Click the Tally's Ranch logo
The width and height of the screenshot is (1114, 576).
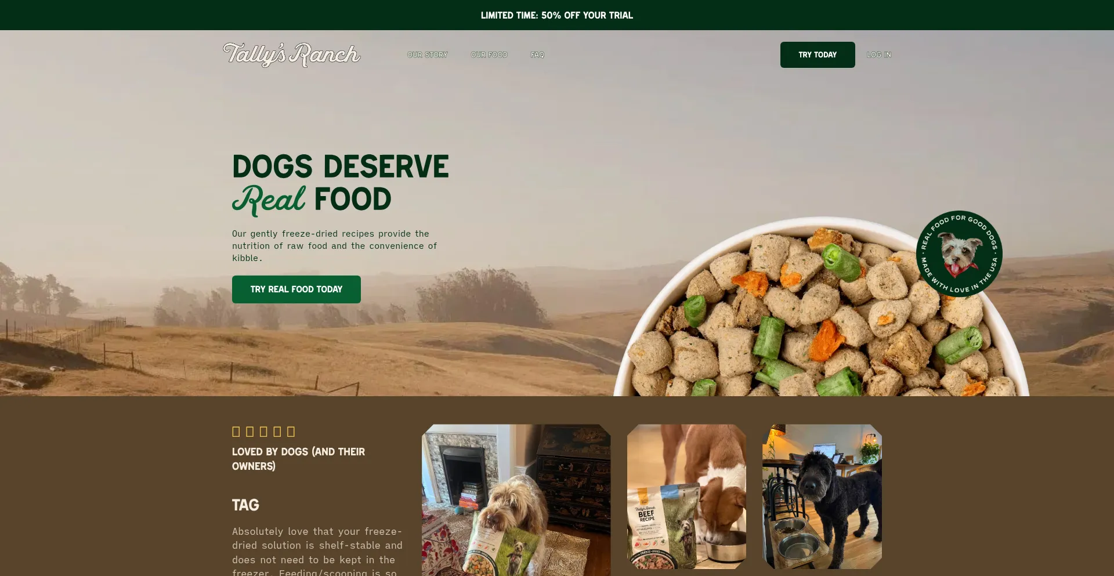(291, 55)
